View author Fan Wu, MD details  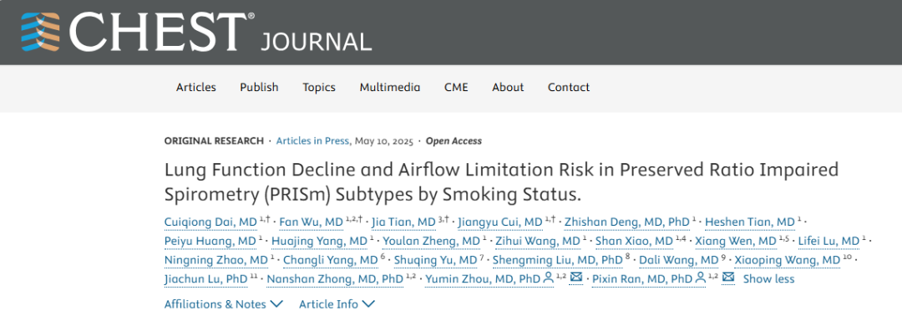click(x=312, y=222)
